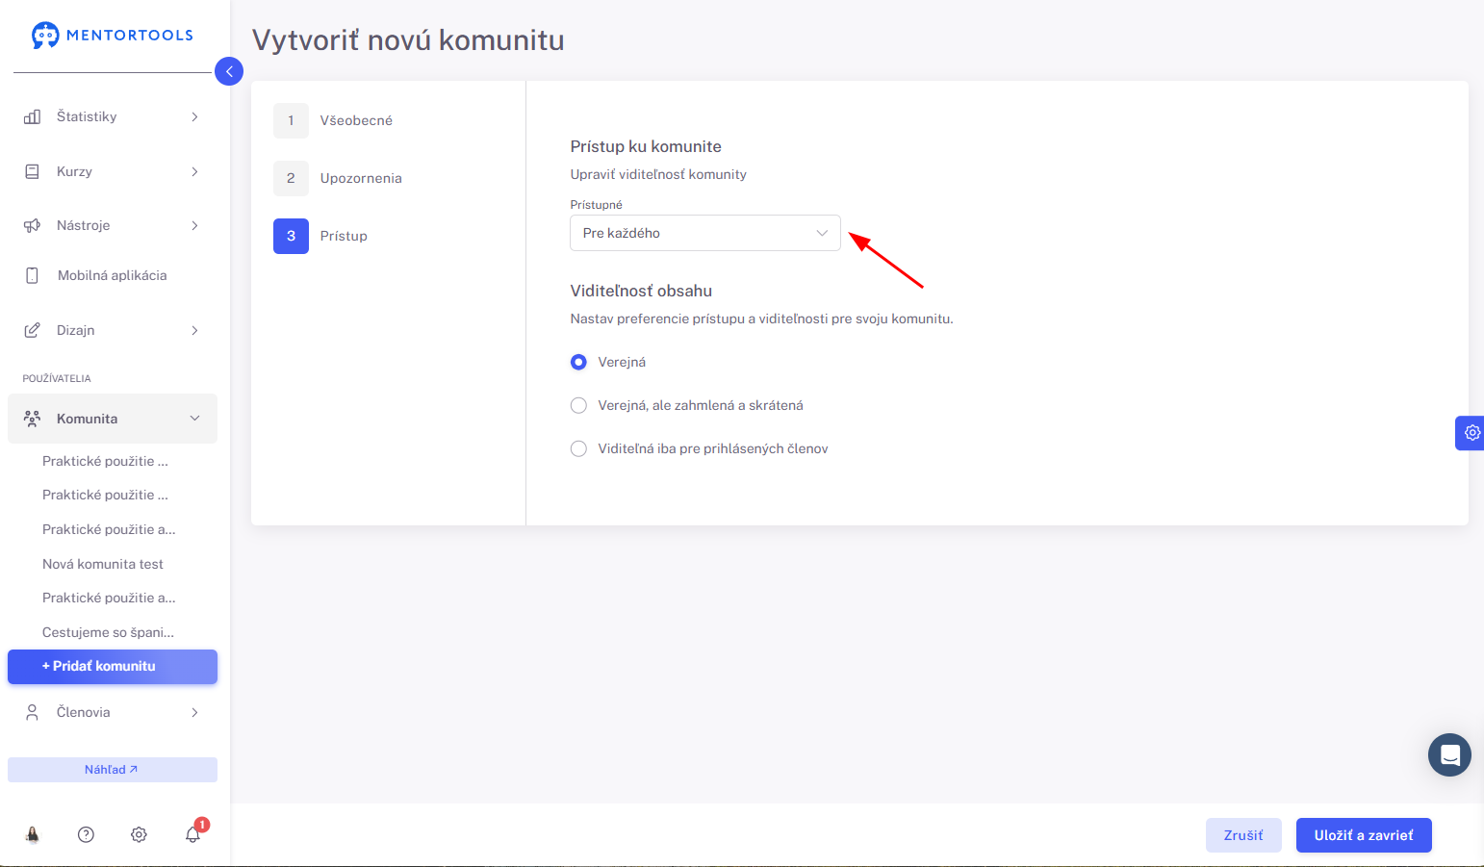Click the blue gear tab on right edge

click(1471, 433)
